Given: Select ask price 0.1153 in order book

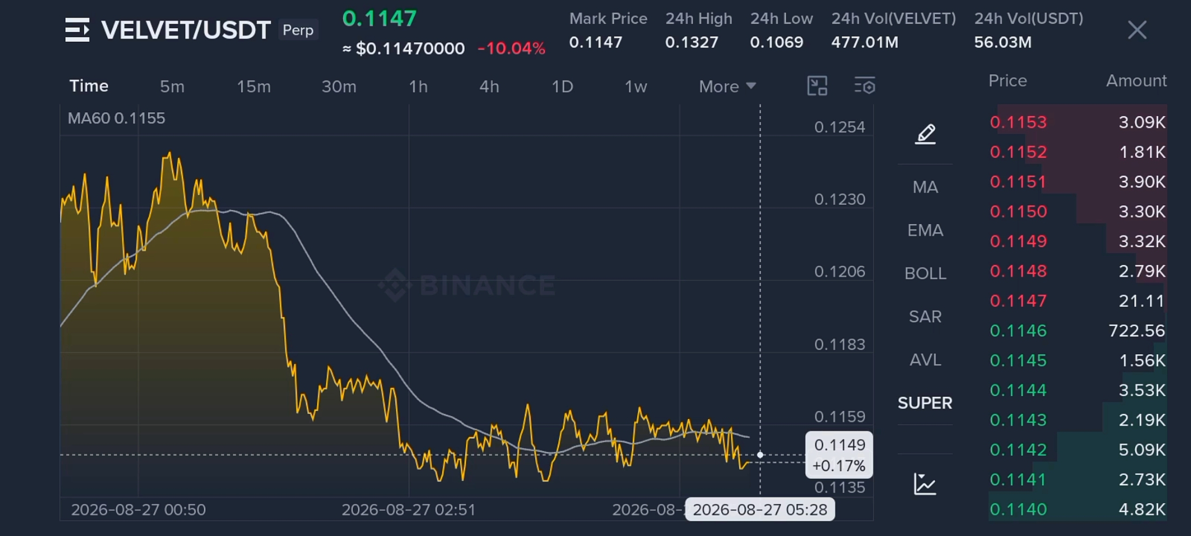Looking at the screenshot, I should pyautogui.click(x=1018, y=122).
